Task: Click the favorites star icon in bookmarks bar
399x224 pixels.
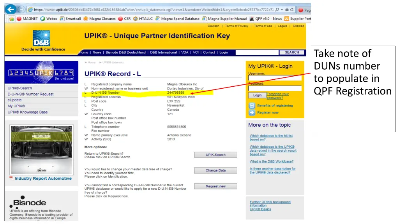Action: tap(11, 19)
